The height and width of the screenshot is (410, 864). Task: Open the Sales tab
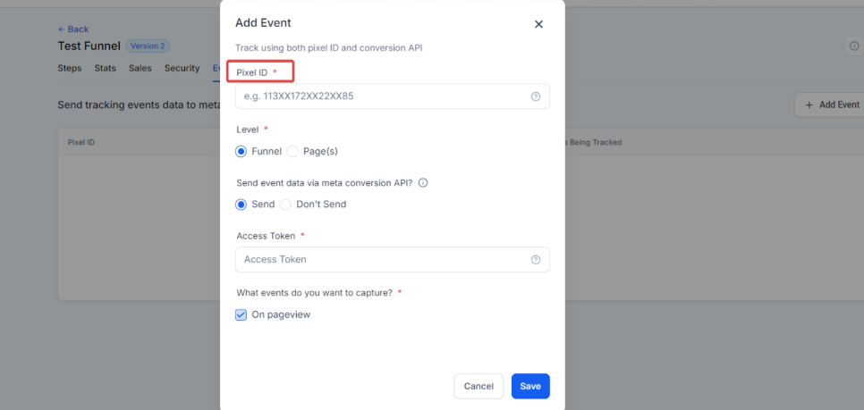tap(140, 68)
